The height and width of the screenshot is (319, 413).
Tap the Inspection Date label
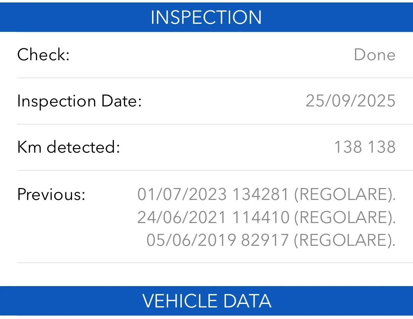(79, 101)
